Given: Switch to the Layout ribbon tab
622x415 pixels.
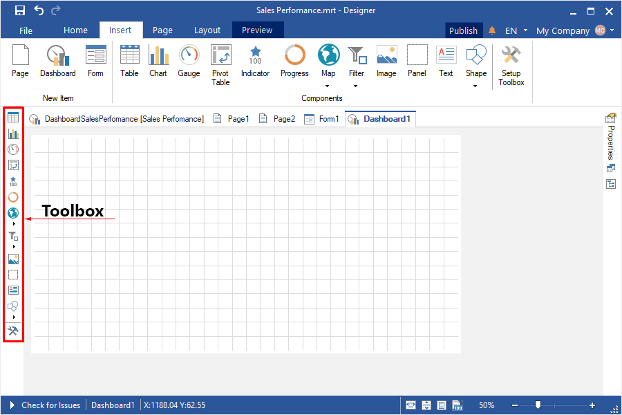Looking at the screenshot, I should point(207,30).
